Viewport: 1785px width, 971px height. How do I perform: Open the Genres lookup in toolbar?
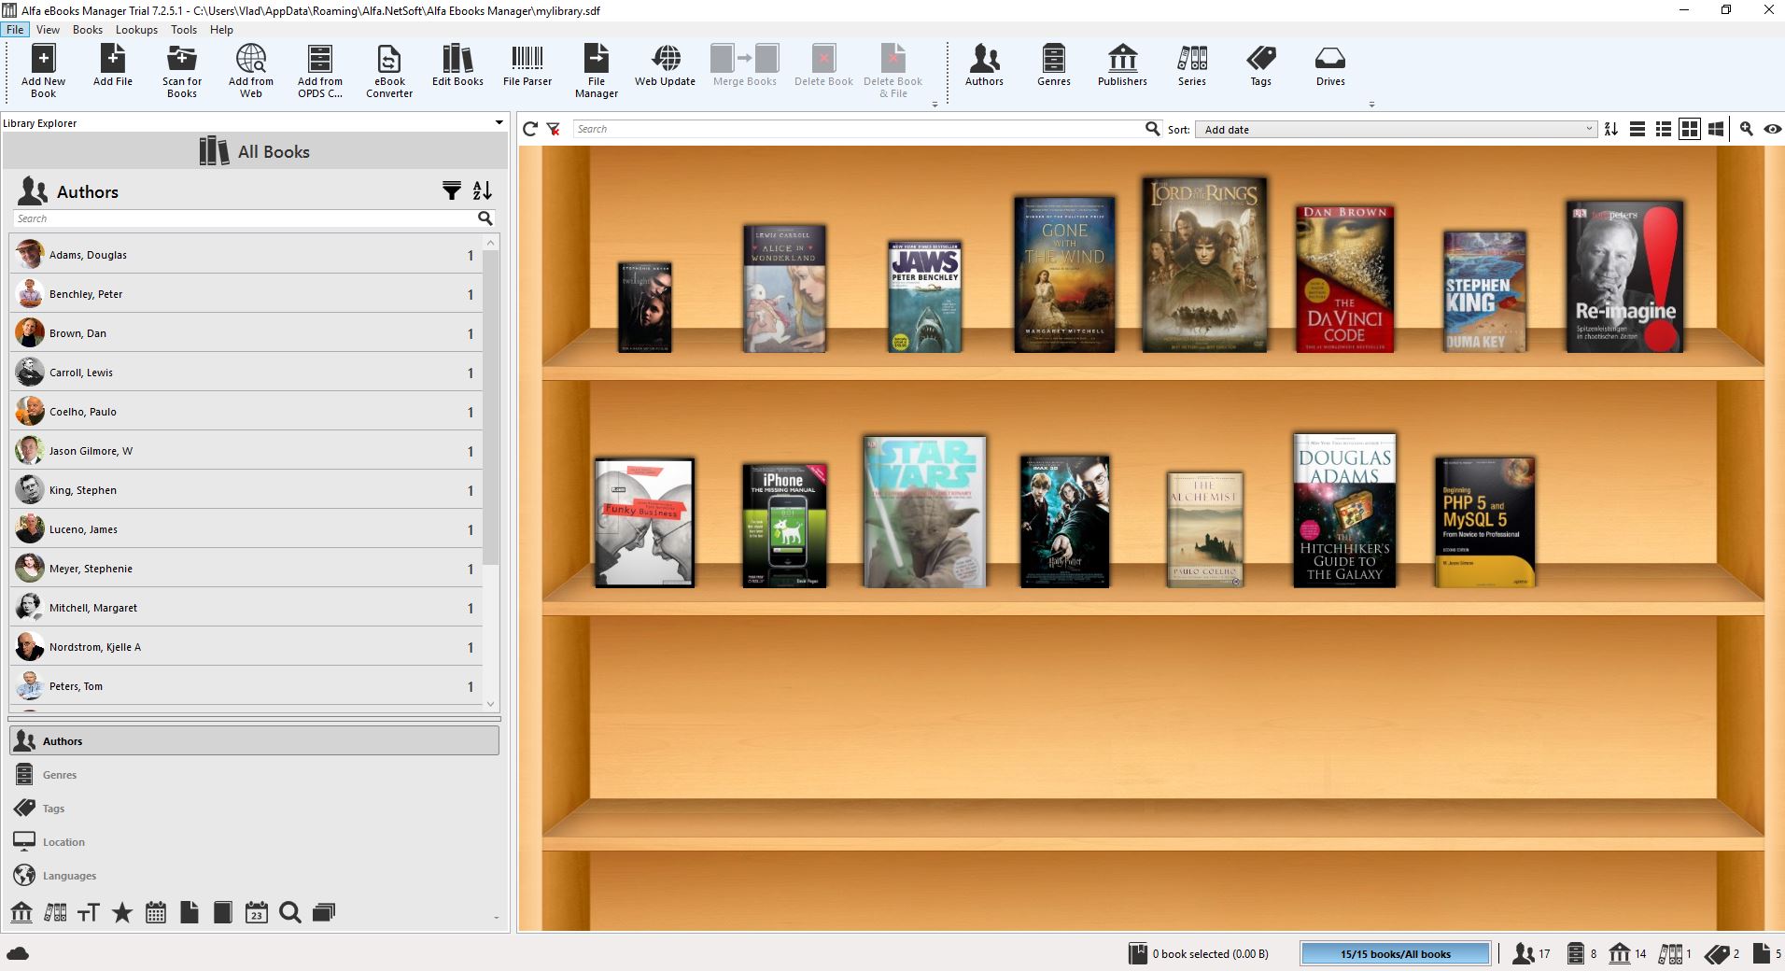[1053, 65]
